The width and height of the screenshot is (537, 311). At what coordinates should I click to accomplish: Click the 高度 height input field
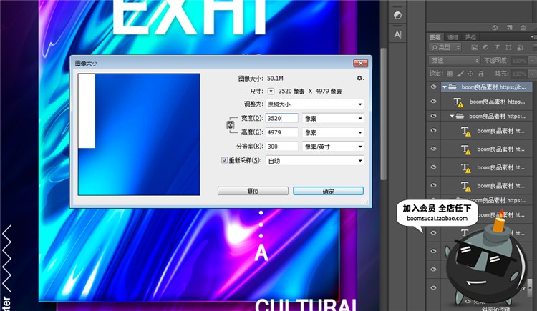pos(281,132)
